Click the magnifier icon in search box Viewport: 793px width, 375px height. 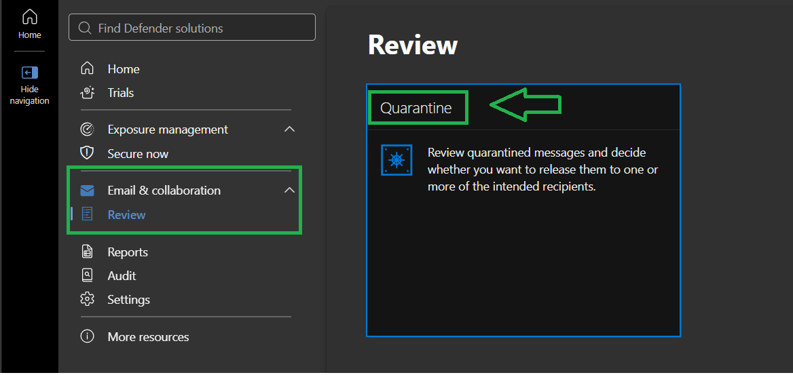85,28
